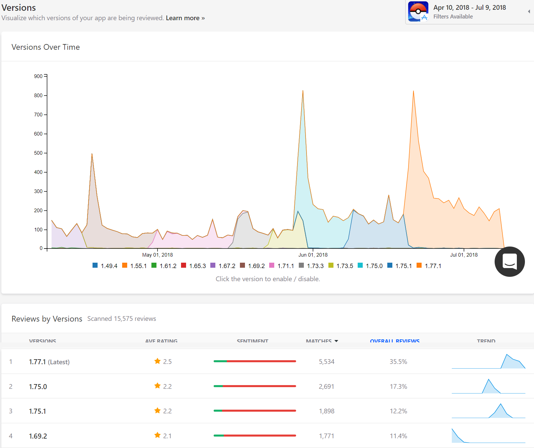The image size is (534, 448).
Task: Disable version 1.77.1 in chart legend
Action: point(429,266)
